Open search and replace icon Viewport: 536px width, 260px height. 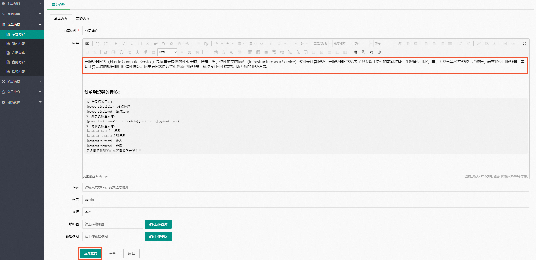click(x=371, y=52)
